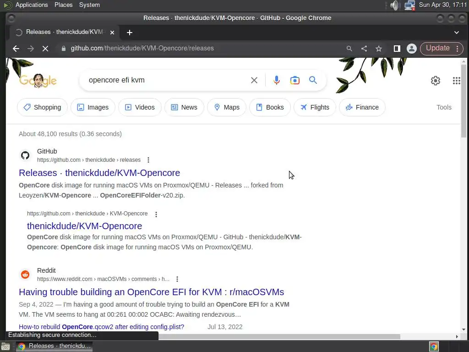The height and width of the screenshot is (352, 469).
Task: Click the vertical page scrollbar
Action: 464,101
